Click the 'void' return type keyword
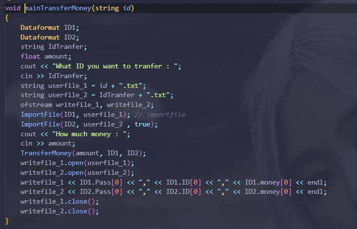The height and width of the screenshot is (229, 357). [13, 8]
